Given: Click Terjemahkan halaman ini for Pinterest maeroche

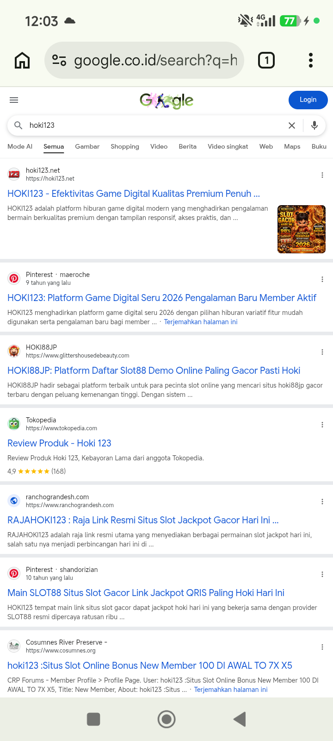Looking at the screenshot, I should click(x=201, y=322).
